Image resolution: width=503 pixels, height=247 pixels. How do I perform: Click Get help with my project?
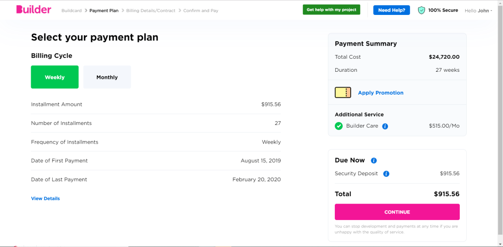click(332, 10)
